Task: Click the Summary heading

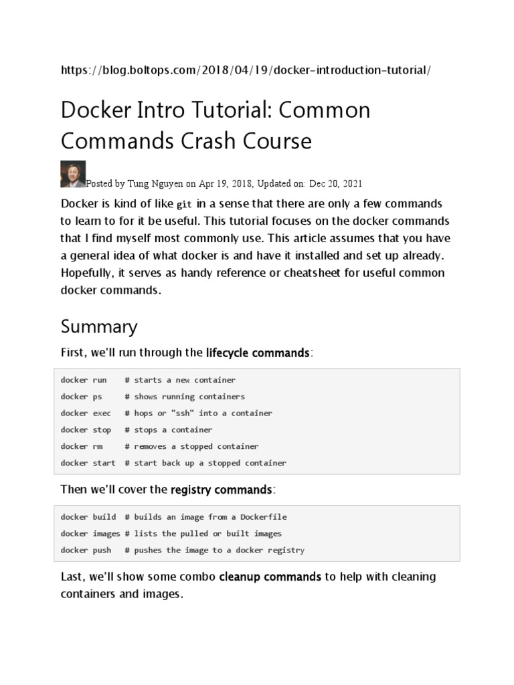Action: click(x=99, y=326)
